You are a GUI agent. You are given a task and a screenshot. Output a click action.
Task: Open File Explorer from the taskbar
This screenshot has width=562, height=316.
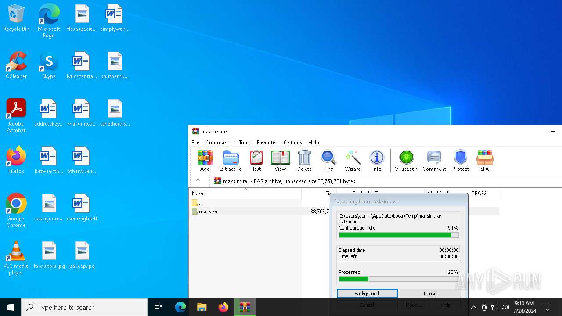pyautogui.click(x=202, y=307)
